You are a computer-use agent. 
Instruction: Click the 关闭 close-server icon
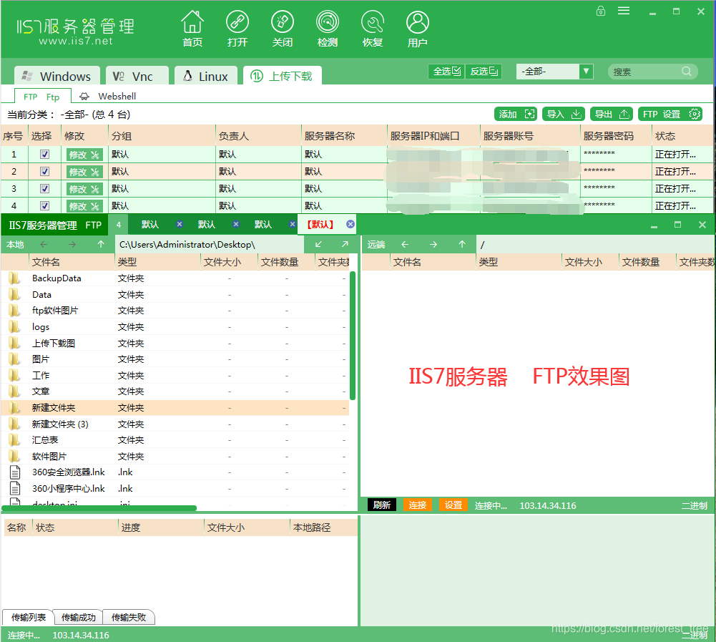pos(283,29)
